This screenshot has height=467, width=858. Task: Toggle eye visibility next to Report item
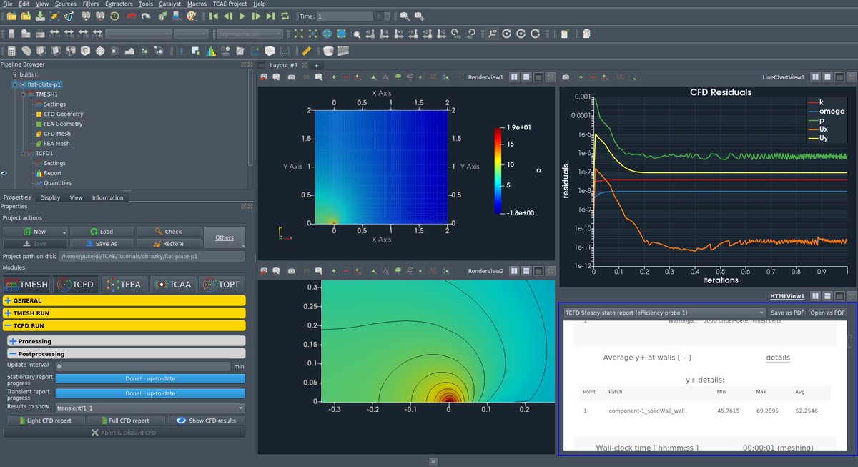[x=5, y=173]
